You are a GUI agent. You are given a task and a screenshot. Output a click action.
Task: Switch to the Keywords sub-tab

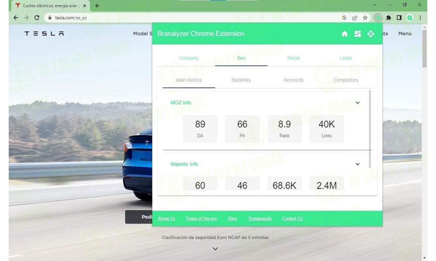pos(293,80)
